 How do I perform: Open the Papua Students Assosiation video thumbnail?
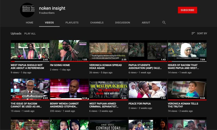coord(148,51)
